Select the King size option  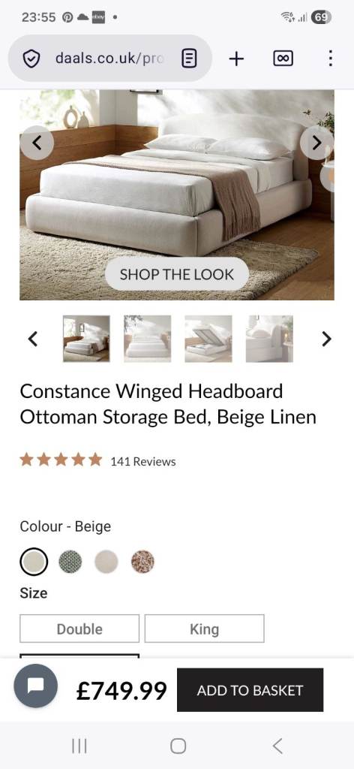[x=204, y=629]
